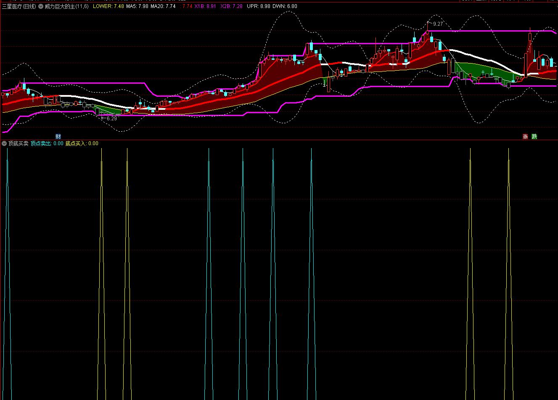Image resolution: width=558 pixels, height=400 pixels.
Task: Click the green 跌 marker icon
Action: click(534, 136)
